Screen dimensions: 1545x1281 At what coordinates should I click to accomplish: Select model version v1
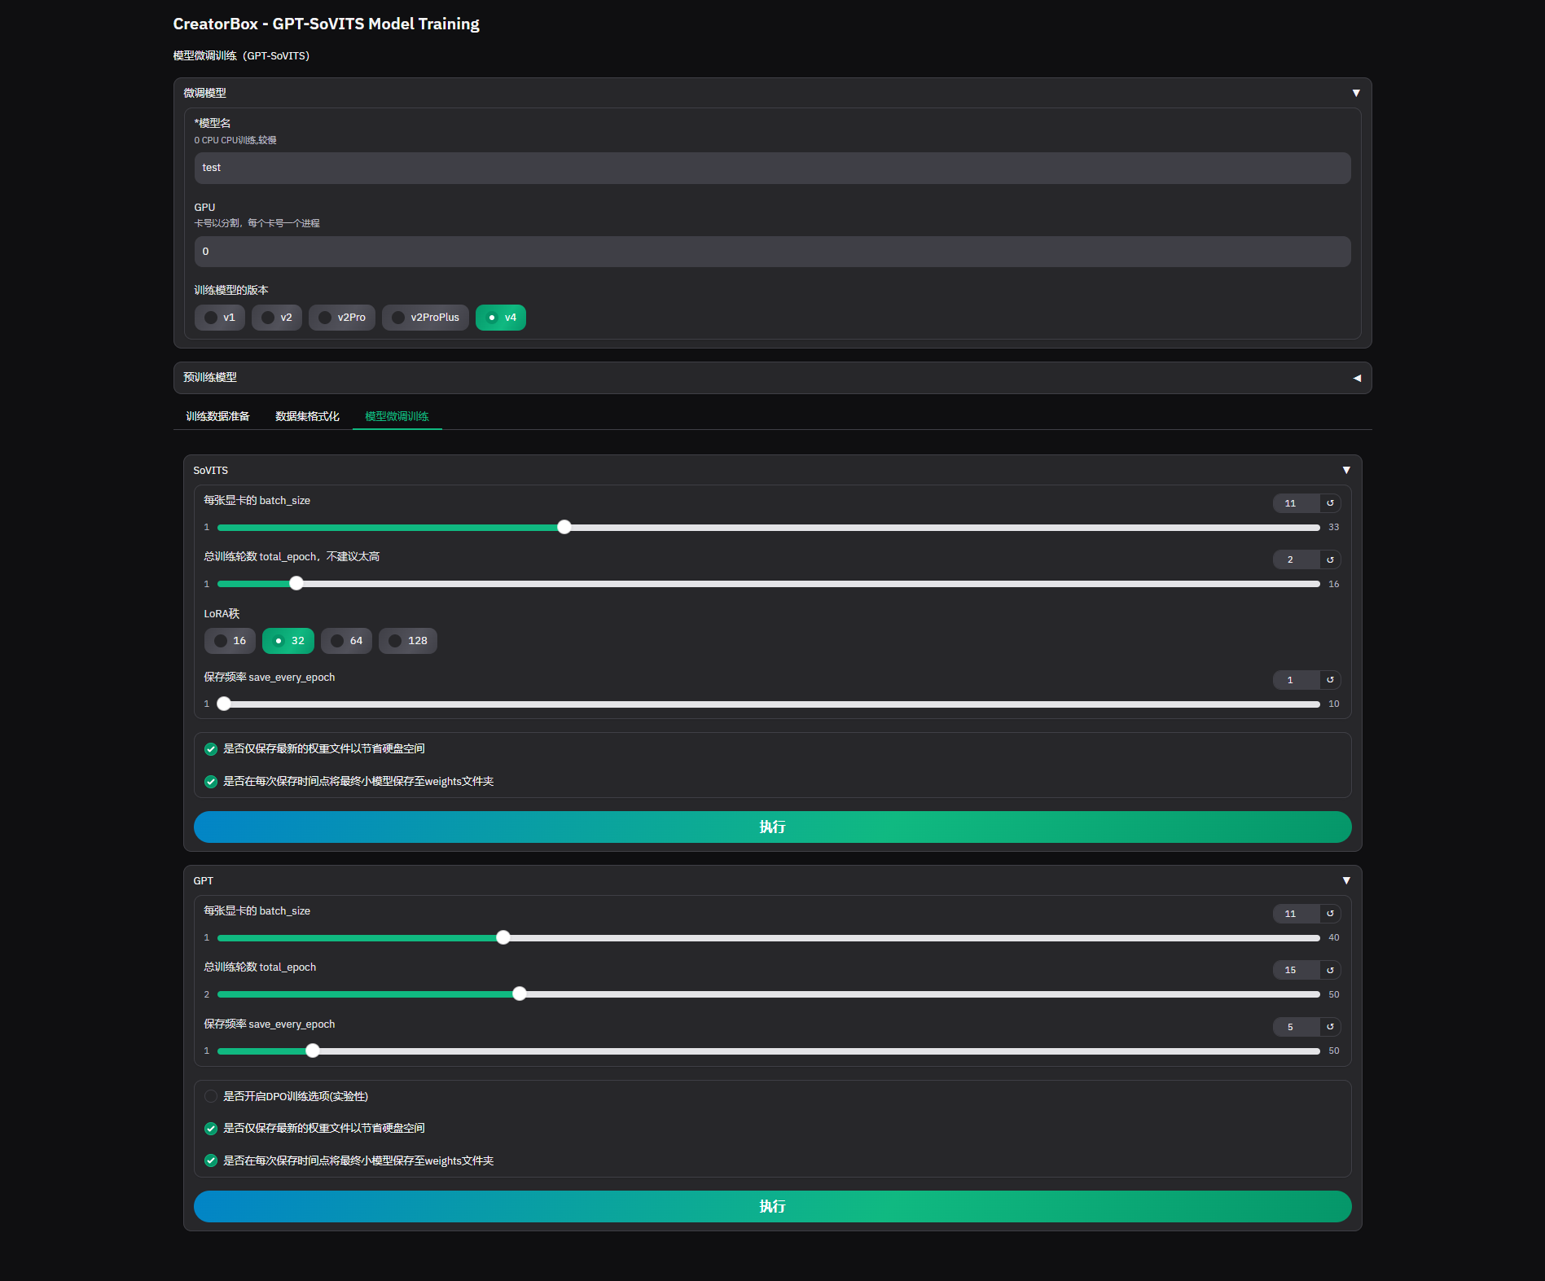click(220, 318)
